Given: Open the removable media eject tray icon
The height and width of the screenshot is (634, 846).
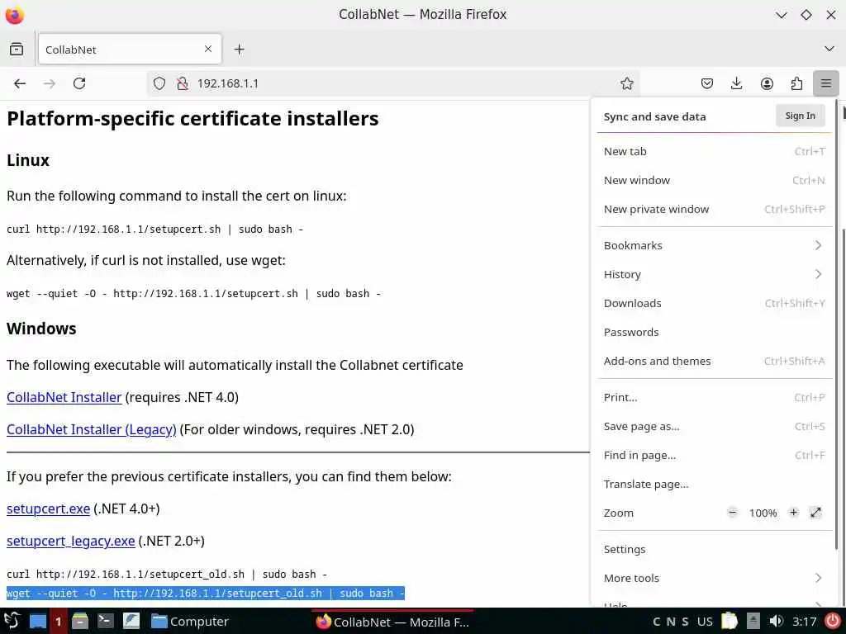Looking at the screenshot, I should coord(753,621).
